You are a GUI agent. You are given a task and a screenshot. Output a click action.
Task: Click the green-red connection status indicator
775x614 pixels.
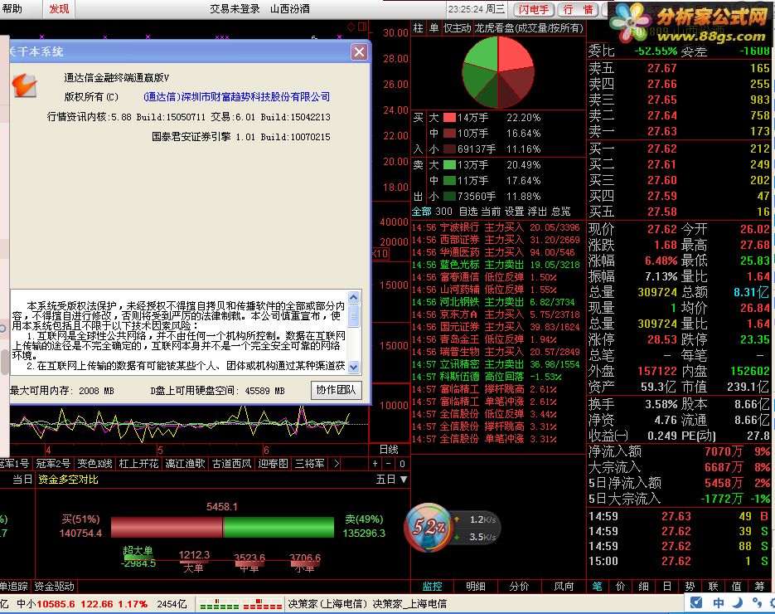tap(240, 604)
